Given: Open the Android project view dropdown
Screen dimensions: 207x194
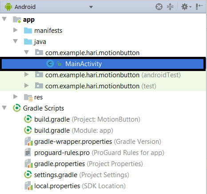Looking at the screenshot, I should point(91,7).
